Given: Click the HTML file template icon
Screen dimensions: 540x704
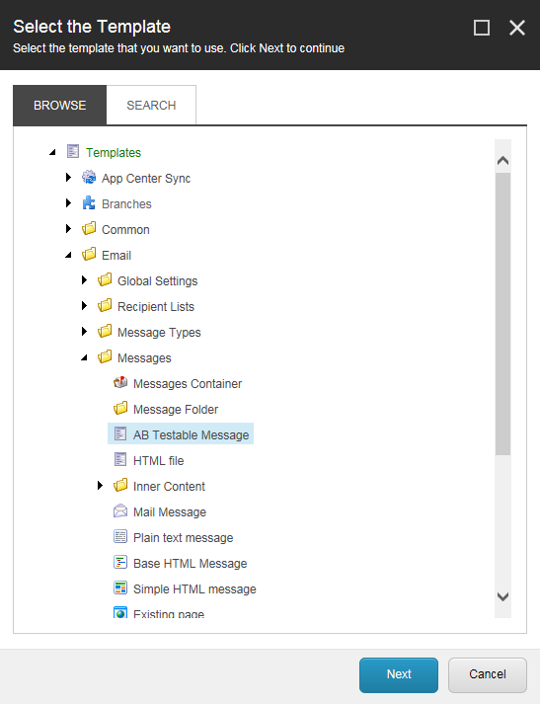Looking at the screenshot, I should (x=120, y=460).
